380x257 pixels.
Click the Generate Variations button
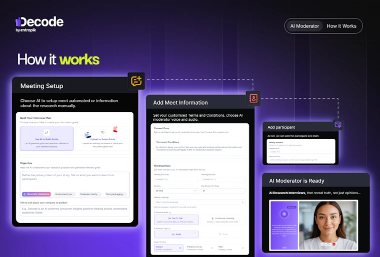click(x=36, y=194)
